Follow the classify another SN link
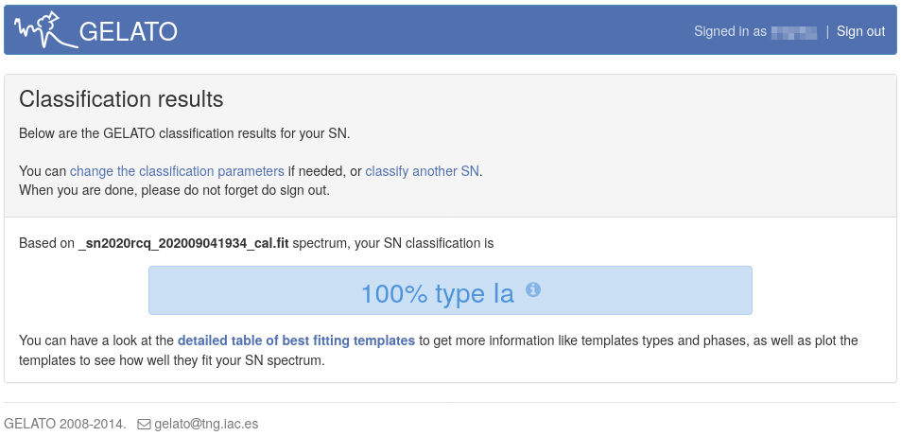 (423, 171)
